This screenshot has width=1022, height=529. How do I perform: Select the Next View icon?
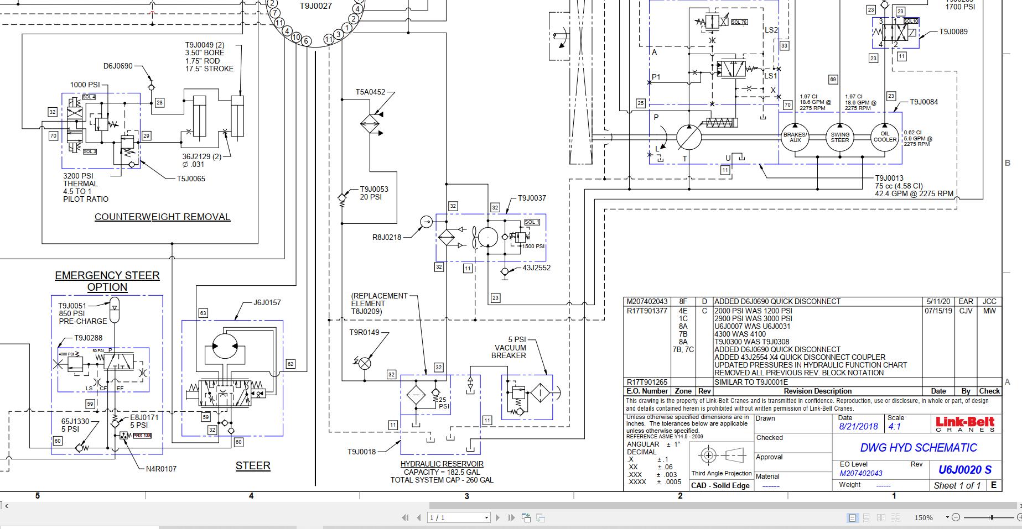coord(541,518)
